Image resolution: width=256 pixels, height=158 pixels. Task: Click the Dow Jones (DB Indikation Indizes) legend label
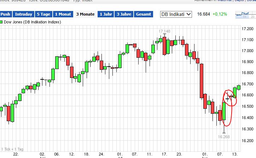point(32,22)
